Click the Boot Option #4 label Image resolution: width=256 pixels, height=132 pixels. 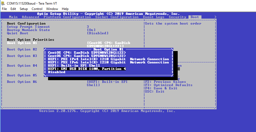pyautogui.click(x=22, y=66)
